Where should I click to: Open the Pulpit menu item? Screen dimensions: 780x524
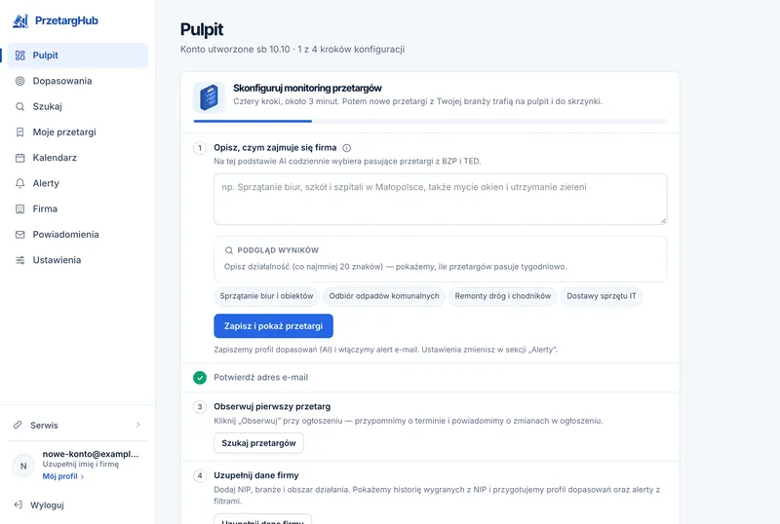78,56
